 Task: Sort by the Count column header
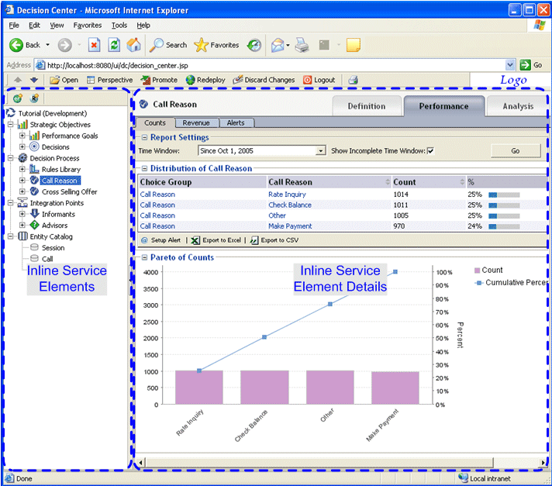(429, 182)
